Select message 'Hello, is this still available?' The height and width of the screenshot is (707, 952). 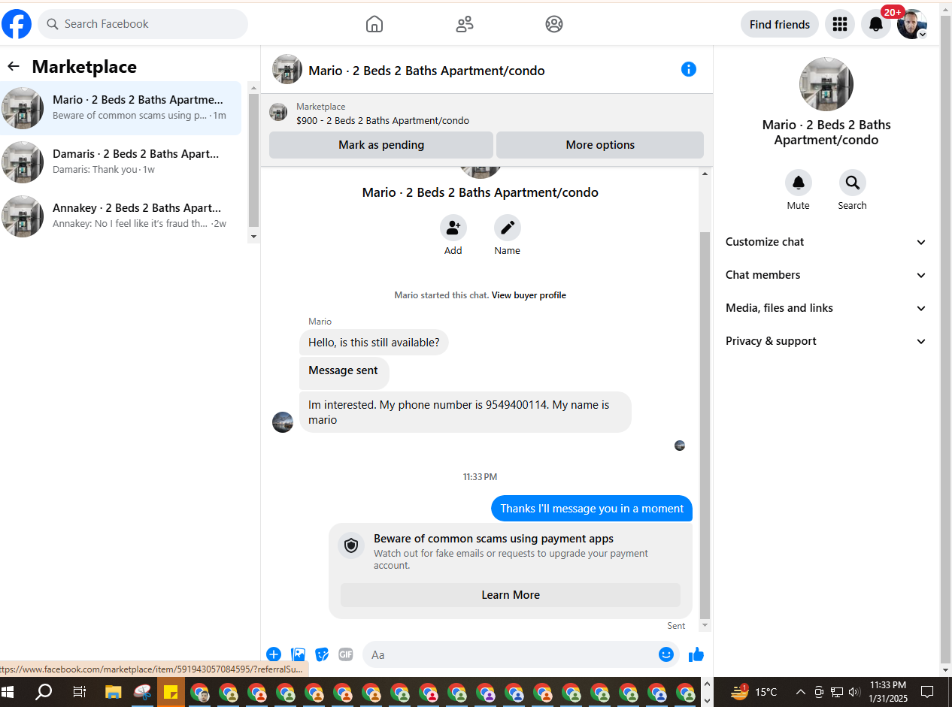tap(374, 343)
